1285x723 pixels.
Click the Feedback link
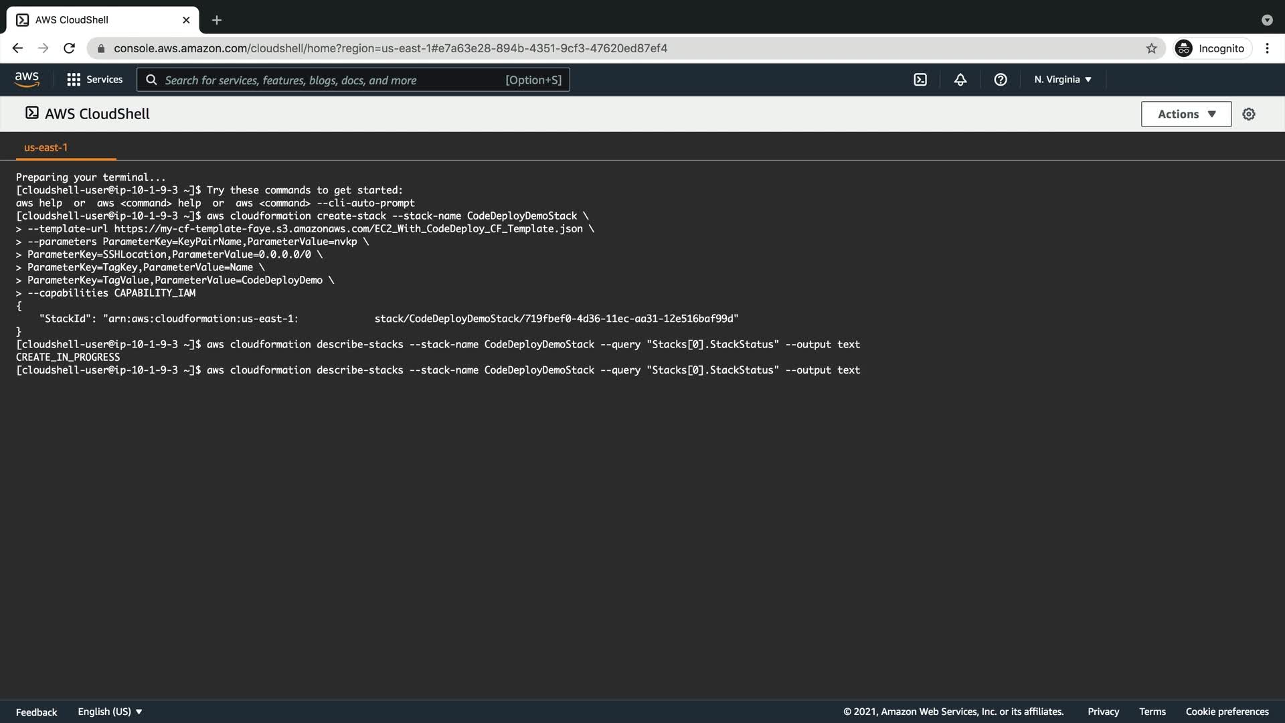click(36, 712)
